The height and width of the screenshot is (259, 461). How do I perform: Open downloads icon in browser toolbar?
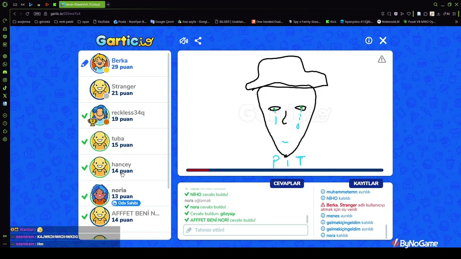click(x=438, y=14)
